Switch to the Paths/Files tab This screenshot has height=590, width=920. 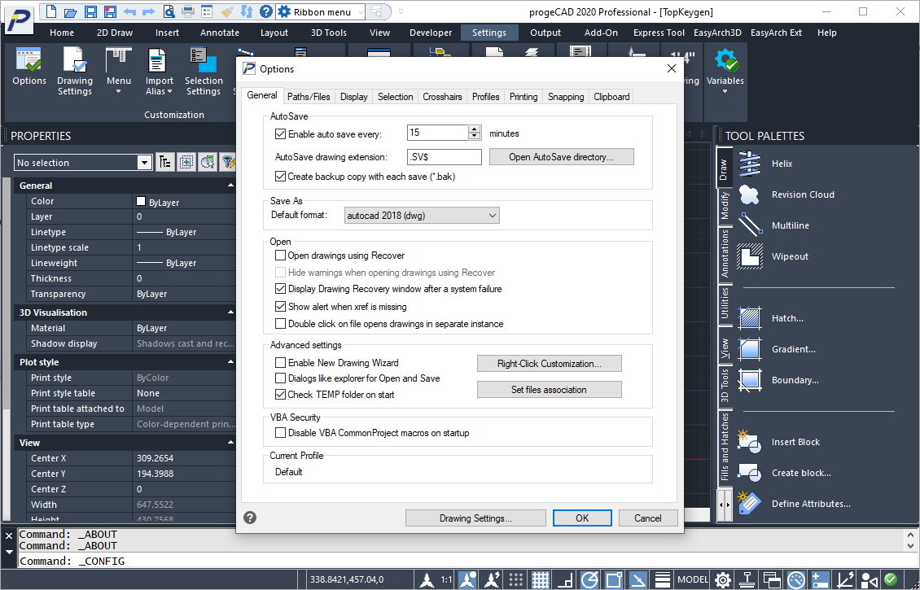(x=309, y=97)
